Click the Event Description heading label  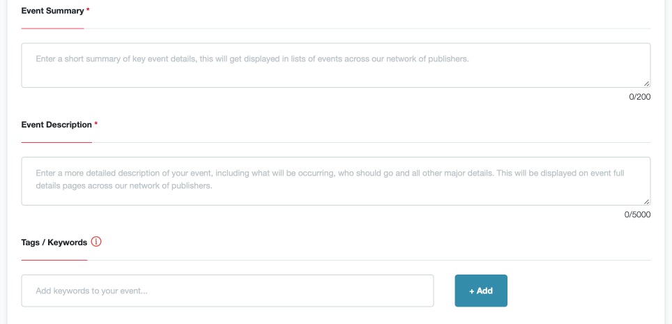56,125
